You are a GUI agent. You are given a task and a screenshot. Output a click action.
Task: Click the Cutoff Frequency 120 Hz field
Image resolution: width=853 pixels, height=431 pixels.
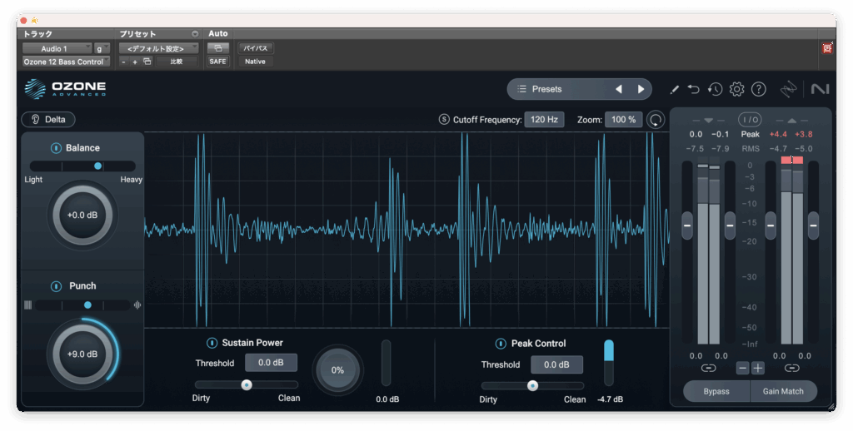coord(544,120)
